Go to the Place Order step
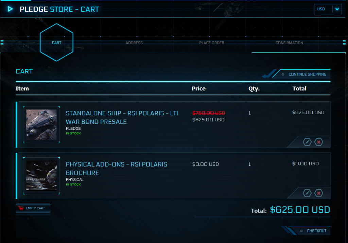 click(x=211, y=43)
